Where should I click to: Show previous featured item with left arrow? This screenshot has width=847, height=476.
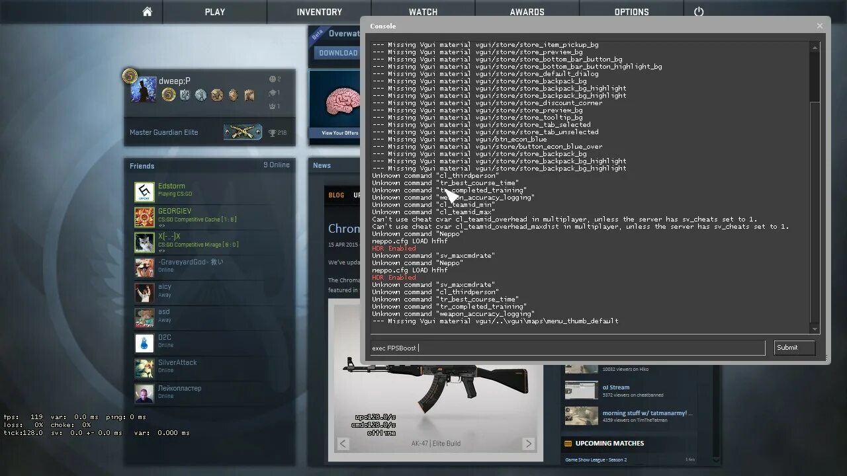[x=343, y=444]
